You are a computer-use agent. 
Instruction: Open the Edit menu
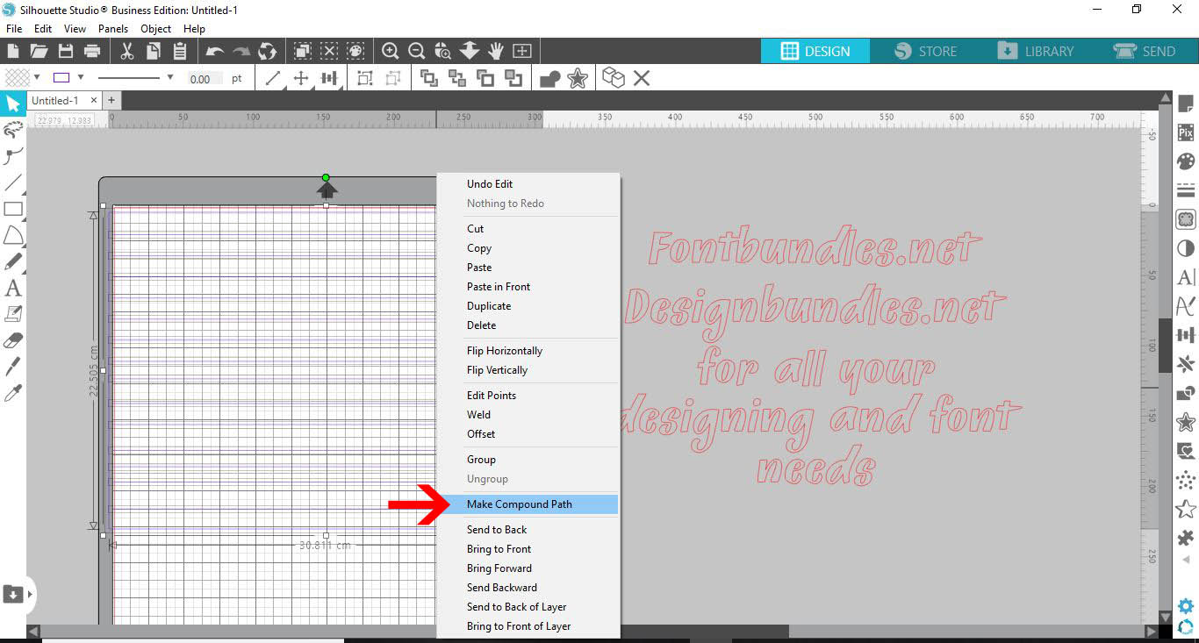(x=43, y=29)
